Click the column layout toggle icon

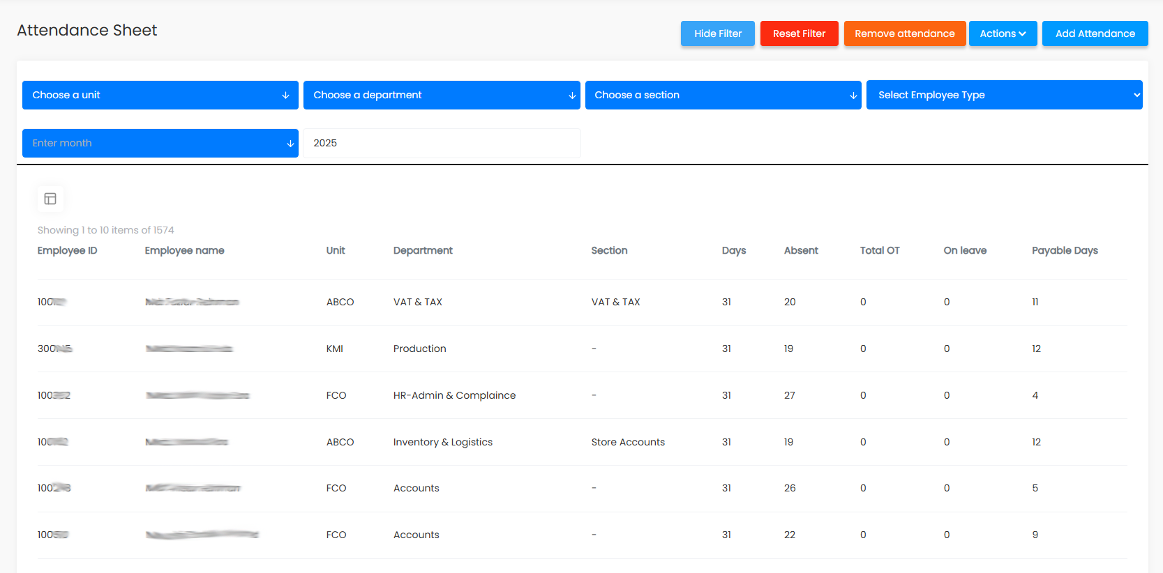click(50, 199)
